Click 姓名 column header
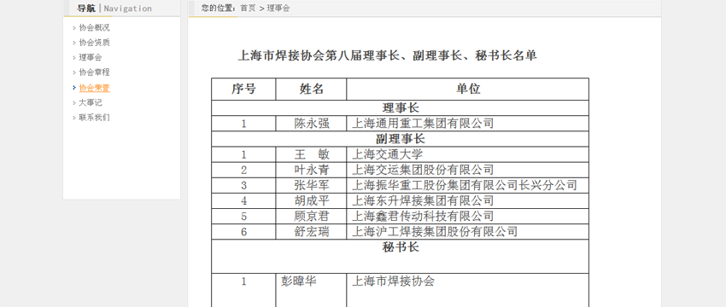 point(311,89)
